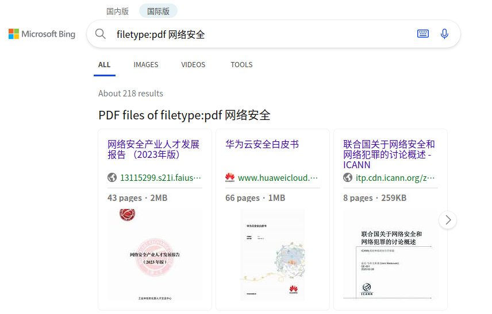Viewport: 492px width, 314px height.
Task: Click globe icon beside 13115299.s21i.faius link
Action: coord(112,178)
